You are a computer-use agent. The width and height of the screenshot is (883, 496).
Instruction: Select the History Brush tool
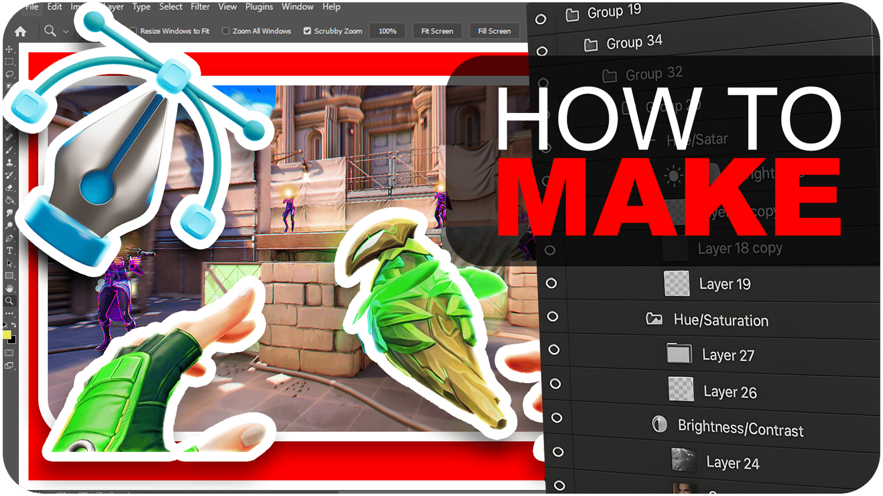click(x=9, y=175)
